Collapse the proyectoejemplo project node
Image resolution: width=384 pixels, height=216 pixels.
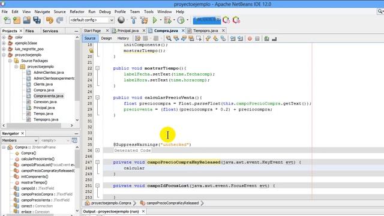[4, 55]
